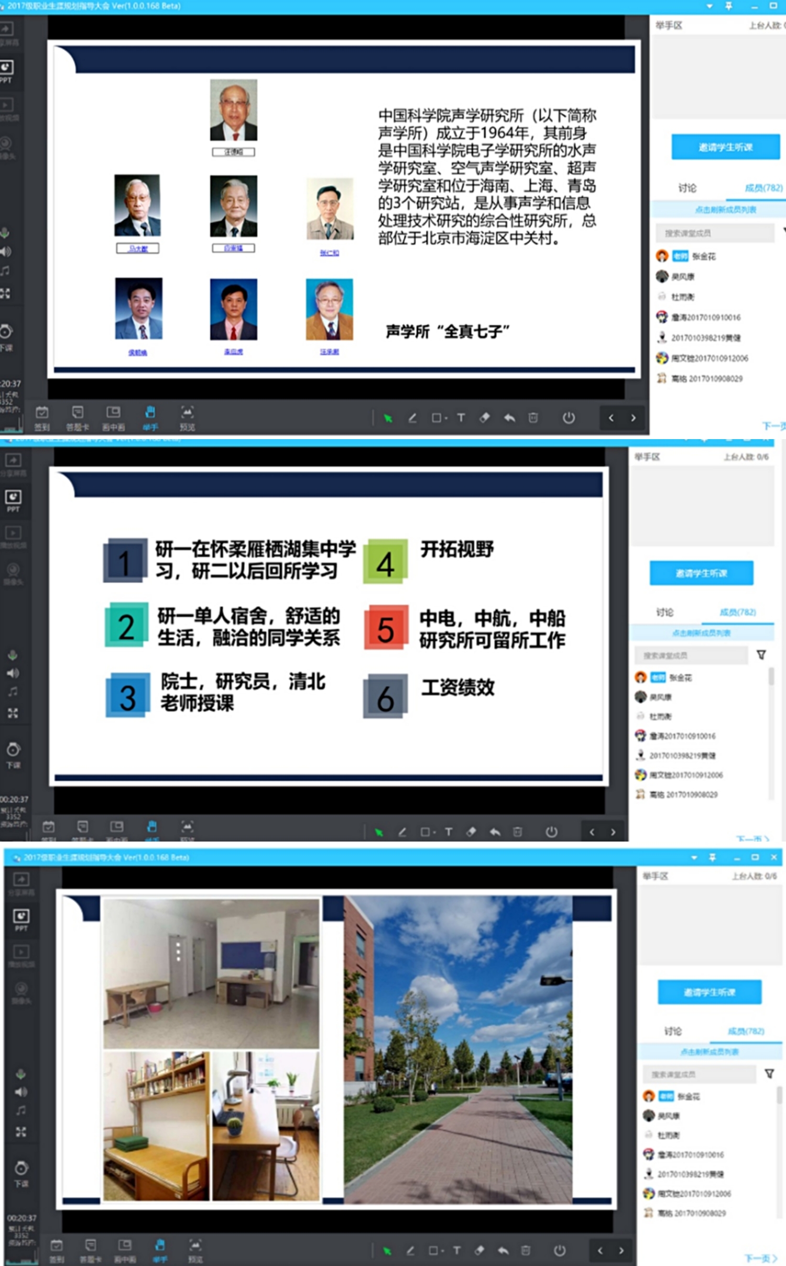786x1266 pixels.
Task: Open shape tool dropdown under portraits slide
Action: [x=439, y=418]
